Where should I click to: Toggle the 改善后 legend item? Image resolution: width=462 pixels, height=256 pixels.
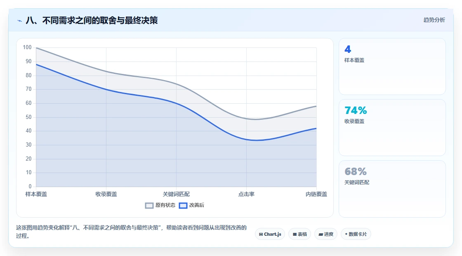(x=191, y=205)
